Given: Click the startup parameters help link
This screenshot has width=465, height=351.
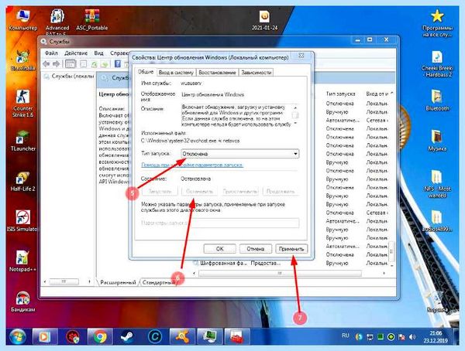Looking at the screenshot, I should pos(192,165).
